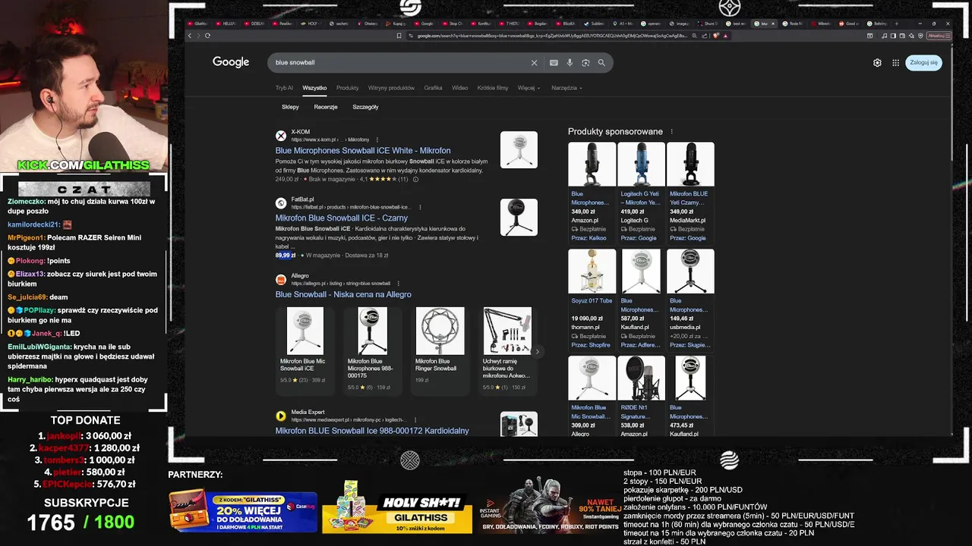Reload the page with the browser refresh icon
This screenshot has height=546, width=972.
point(207,36)
